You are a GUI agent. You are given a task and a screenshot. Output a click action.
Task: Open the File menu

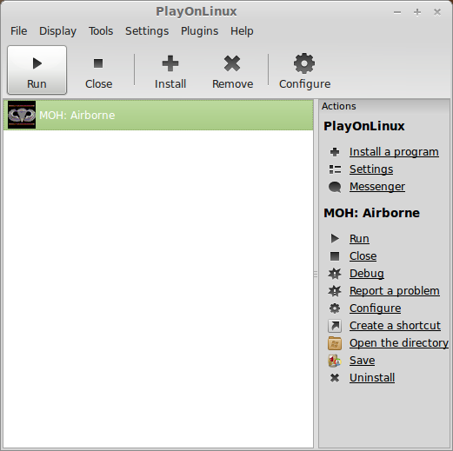click(x=19, y=31)
